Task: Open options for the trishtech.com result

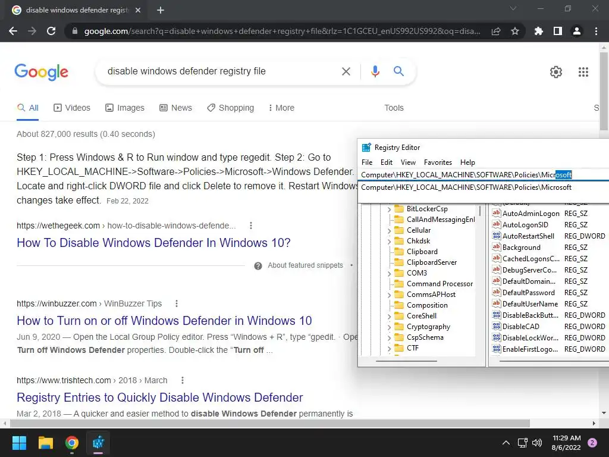Action: (183, 380)
